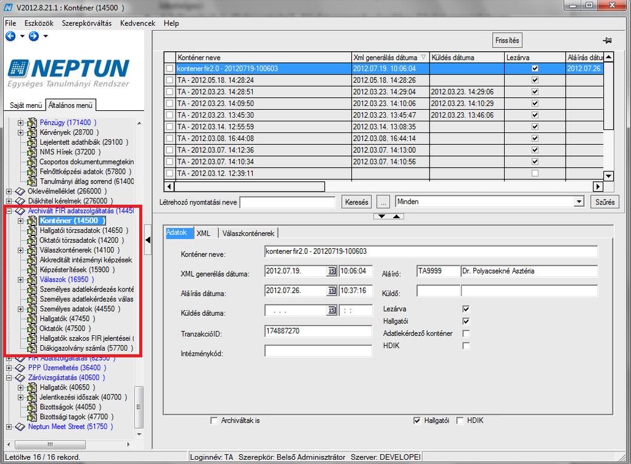Collapse the left menu panel arrow
The width and height of the screenshot is (631, 464).
click(x=148, y=240)
